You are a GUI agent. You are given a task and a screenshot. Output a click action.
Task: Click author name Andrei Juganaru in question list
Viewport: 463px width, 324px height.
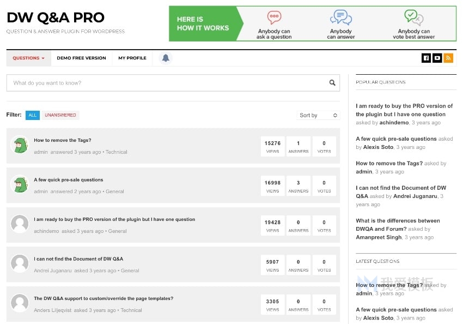point(52,271)
